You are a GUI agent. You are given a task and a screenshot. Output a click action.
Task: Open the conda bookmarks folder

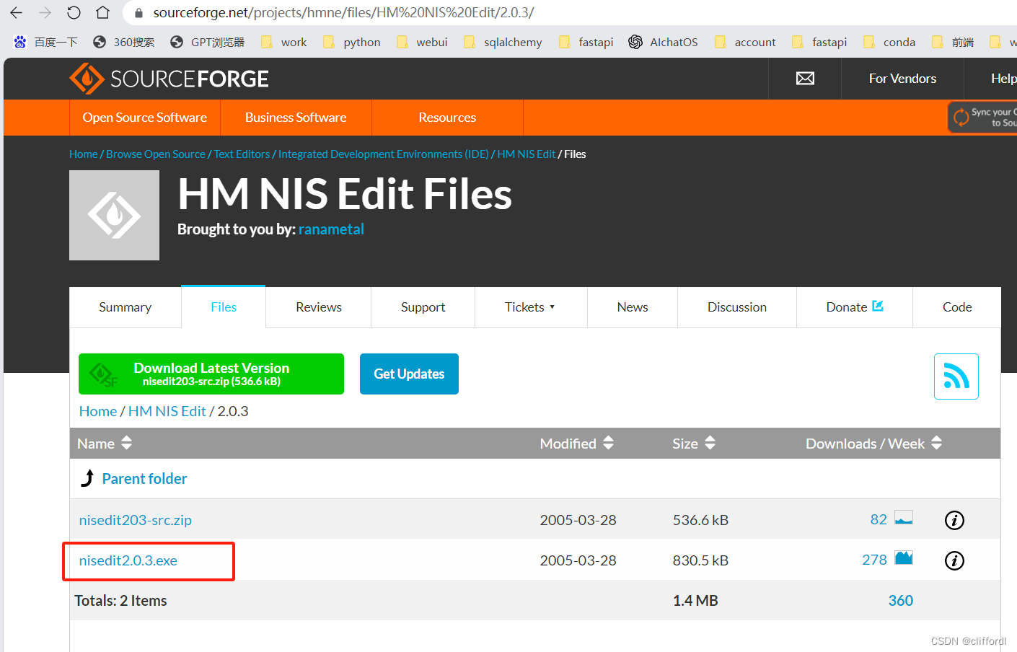889,42
